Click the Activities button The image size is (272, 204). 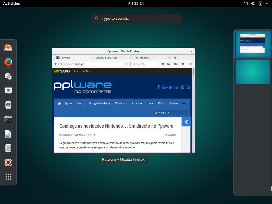(x=11, y=3)
